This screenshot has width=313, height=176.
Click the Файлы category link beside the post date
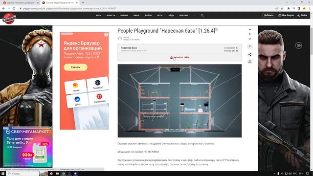[x=137, y=40]
